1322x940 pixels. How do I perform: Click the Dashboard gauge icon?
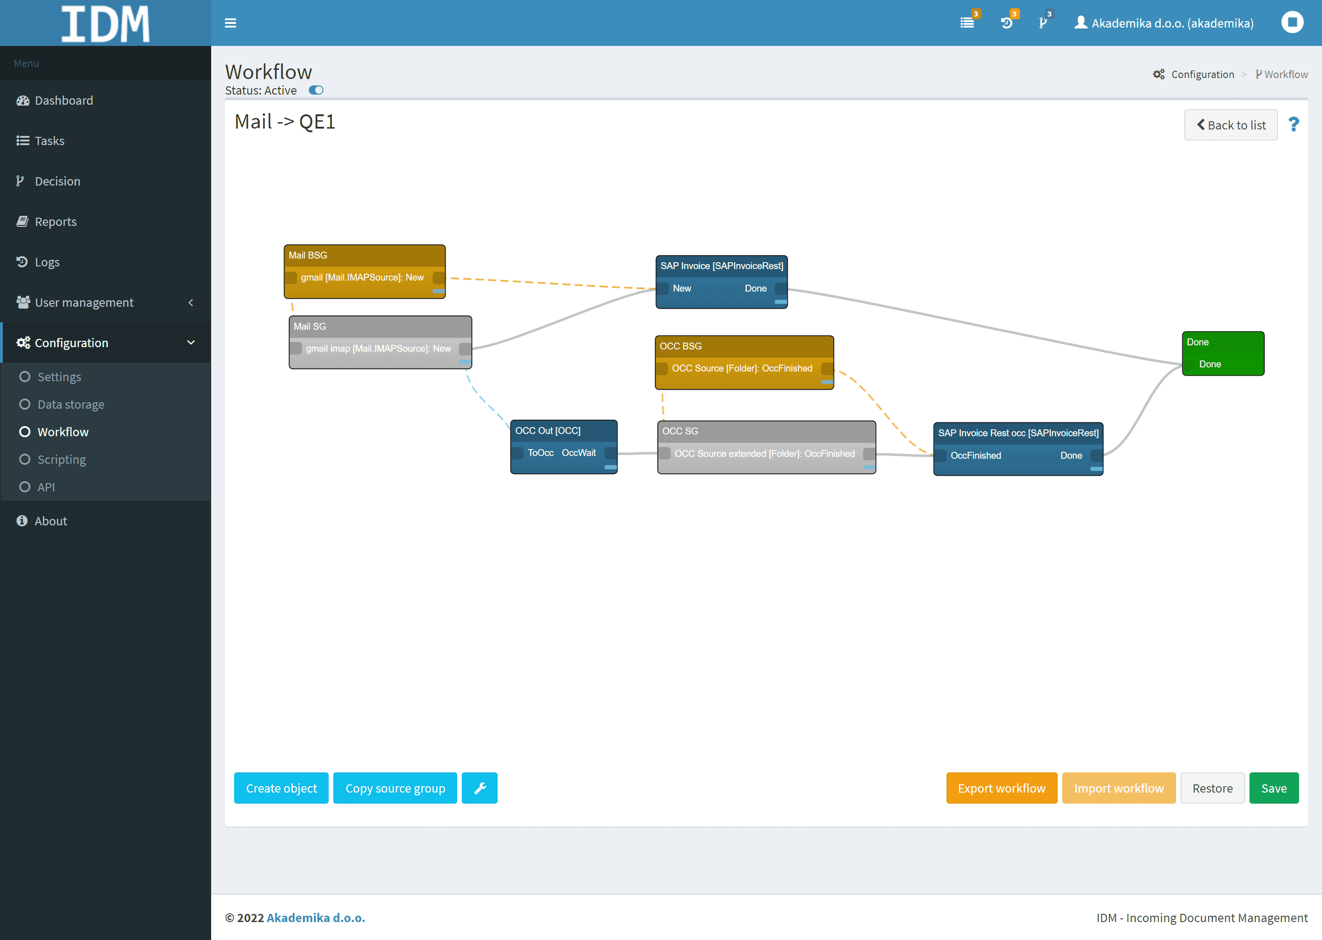coord(22,101)
